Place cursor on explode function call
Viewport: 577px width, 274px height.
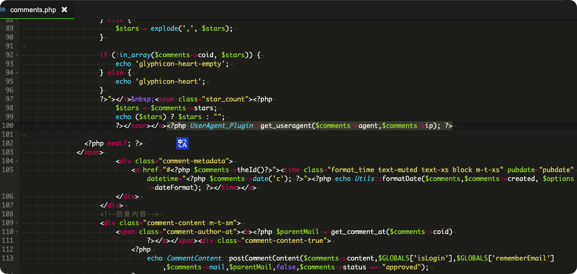tap(165, 28)
